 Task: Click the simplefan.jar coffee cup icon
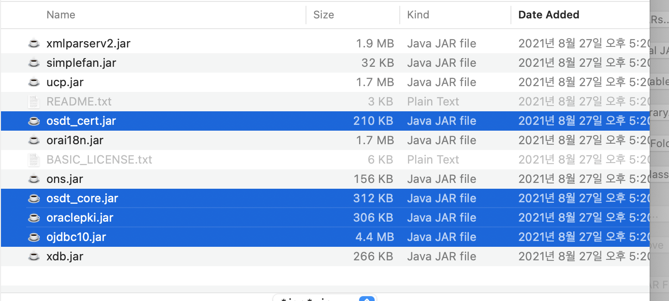tap(33, 63)
